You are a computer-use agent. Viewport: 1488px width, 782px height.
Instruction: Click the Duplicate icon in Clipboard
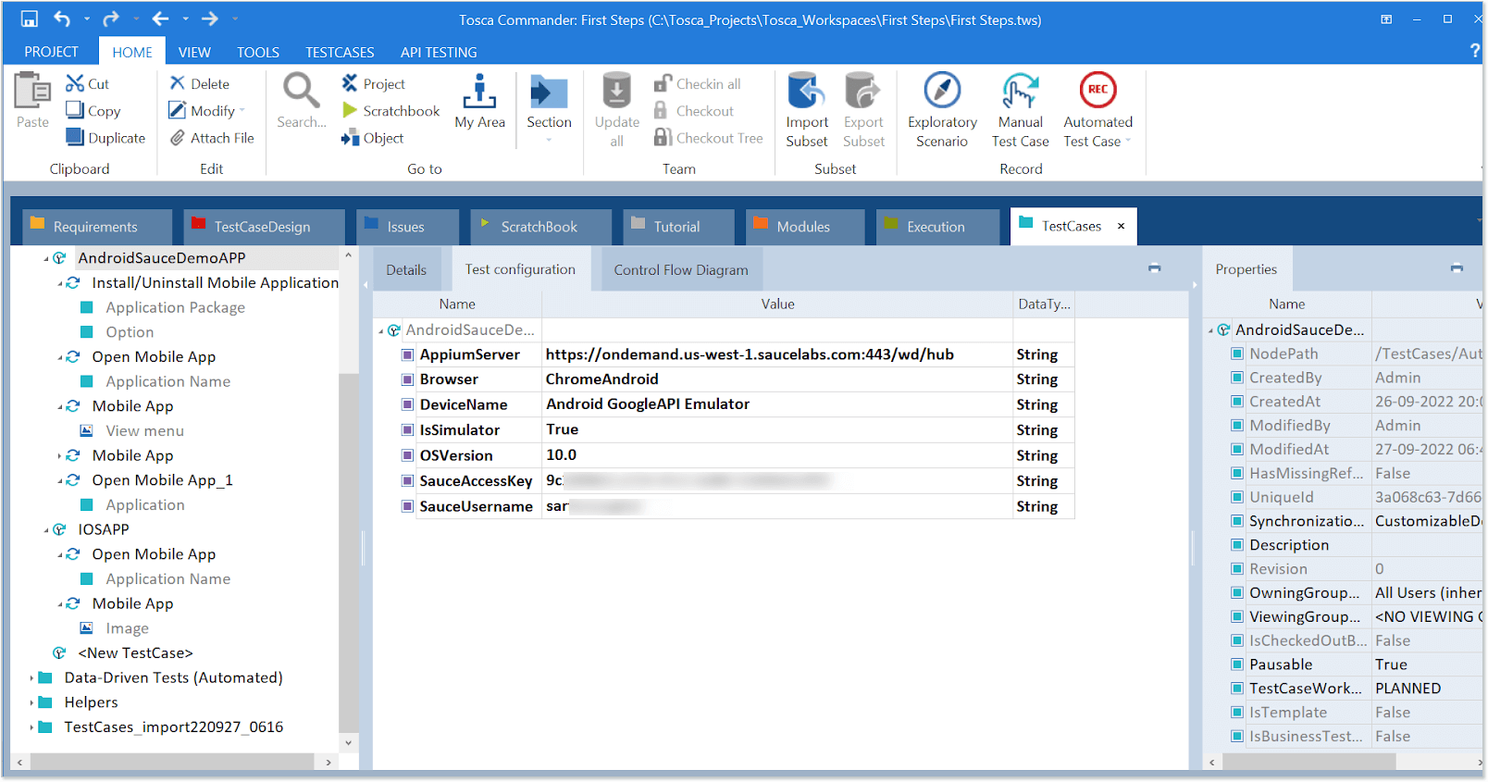(x=75, y=137)
